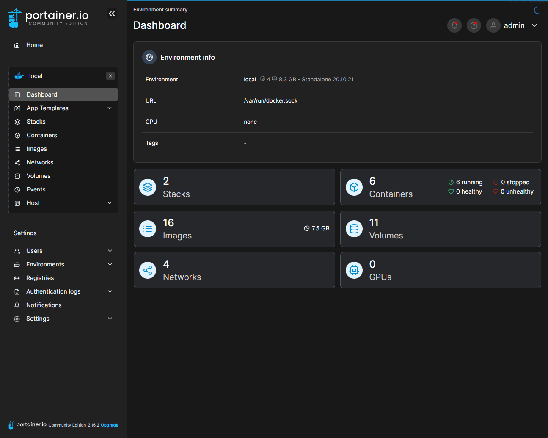
Task: Open the admin account dropdown arrow
Action: point(534,25)
